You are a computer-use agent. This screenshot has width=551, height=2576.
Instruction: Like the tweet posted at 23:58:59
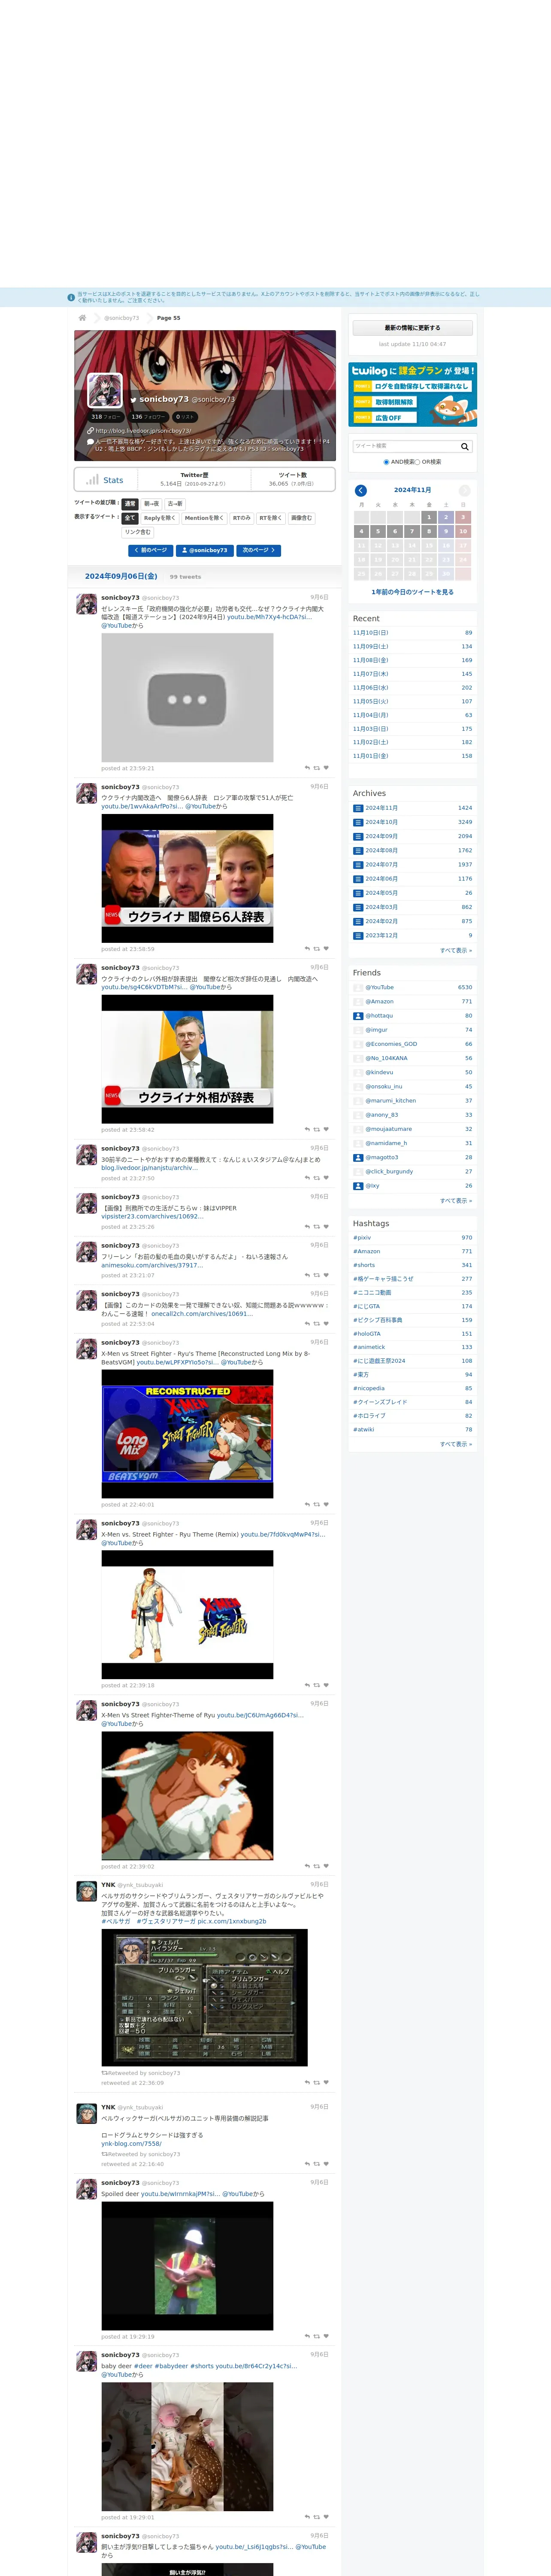tap(326, 949)
